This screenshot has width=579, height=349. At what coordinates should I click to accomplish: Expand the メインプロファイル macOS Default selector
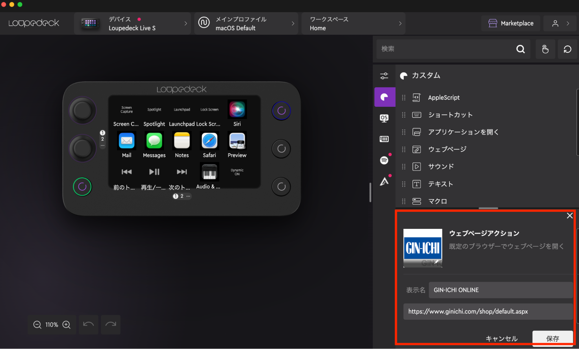[246, 23]
